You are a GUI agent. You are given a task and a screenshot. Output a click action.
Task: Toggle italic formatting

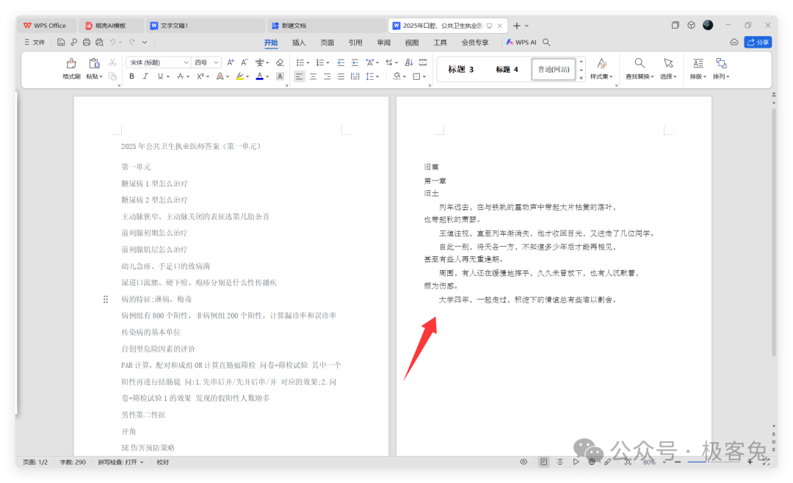click(145, 76)
